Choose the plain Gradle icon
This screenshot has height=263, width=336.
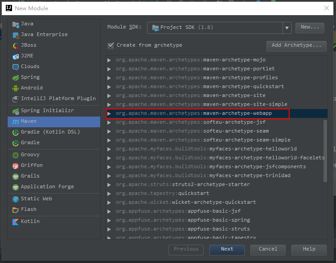point(16,143)
